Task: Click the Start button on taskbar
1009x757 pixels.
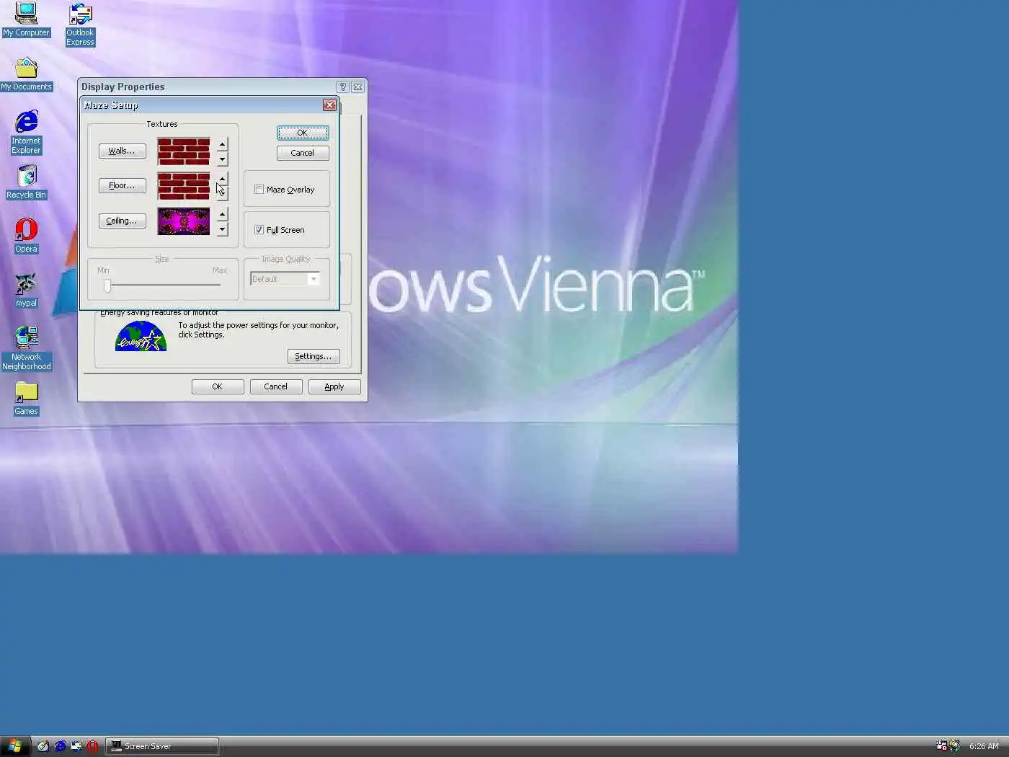Action: pyautogui.click(x=14, y=746)
